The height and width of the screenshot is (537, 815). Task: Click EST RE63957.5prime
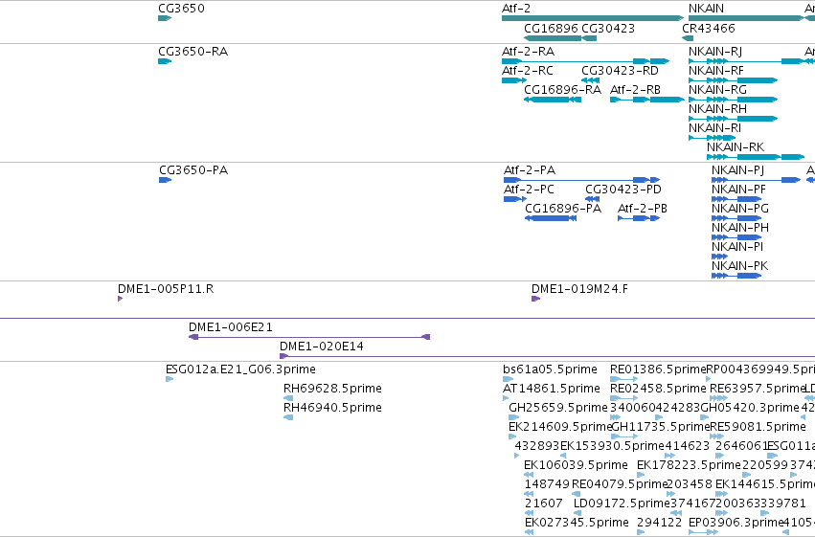click(757, 389)
